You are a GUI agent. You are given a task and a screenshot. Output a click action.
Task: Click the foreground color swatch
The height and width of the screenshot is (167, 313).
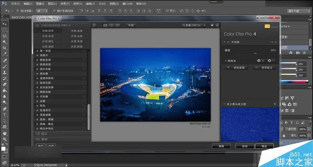[4, 149]
